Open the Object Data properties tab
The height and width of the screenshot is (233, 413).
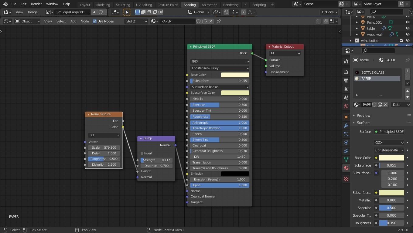346,160
